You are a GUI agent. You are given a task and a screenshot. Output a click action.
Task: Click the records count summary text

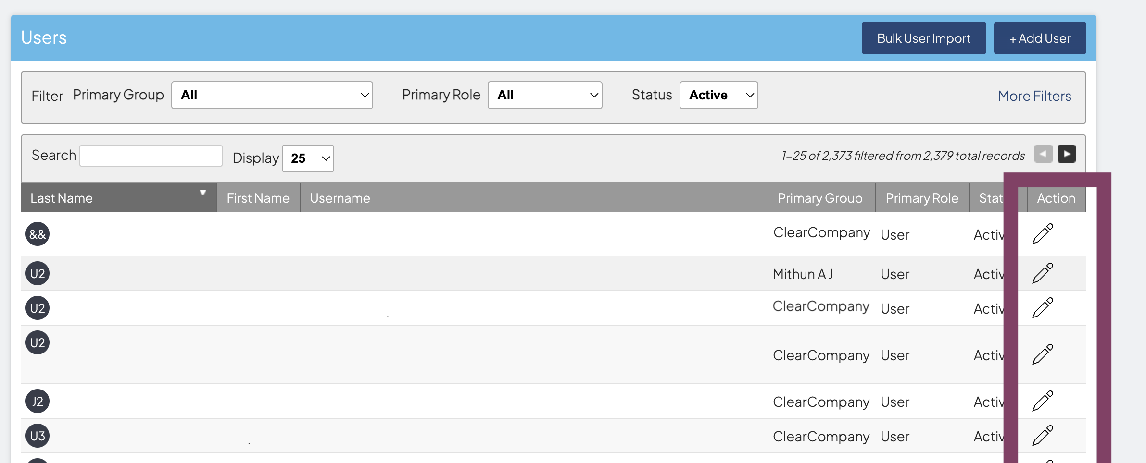point(903,156)
